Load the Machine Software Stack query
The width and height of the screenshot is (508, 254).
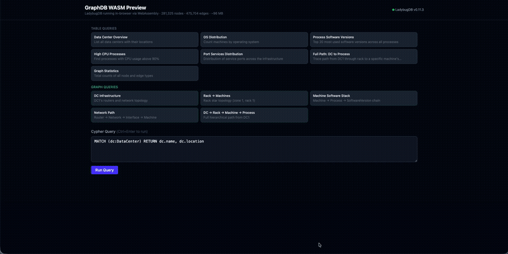[363, 98]
